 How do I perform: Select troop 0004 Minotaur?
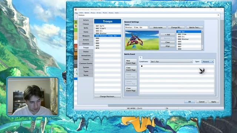pos(107,33)
